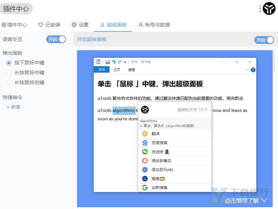Viewport: 278px width, 209px height.
Task: Collapse the ribbon chevron beside the help icon
Action: 247,70
